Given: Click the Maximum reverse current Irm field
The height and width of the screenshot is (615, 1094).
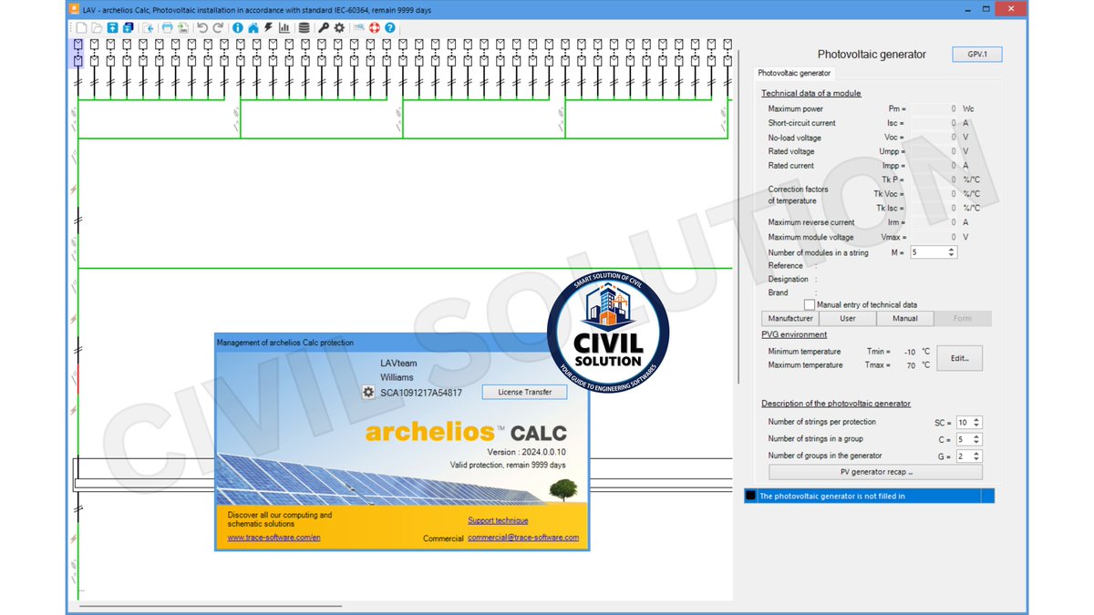Looking at the screenshot, I should point(934,222).
